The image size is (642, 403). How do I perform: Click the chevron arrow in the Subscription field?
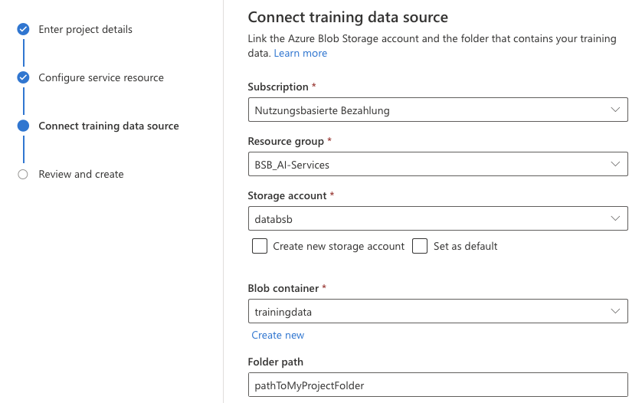[615, 110]
